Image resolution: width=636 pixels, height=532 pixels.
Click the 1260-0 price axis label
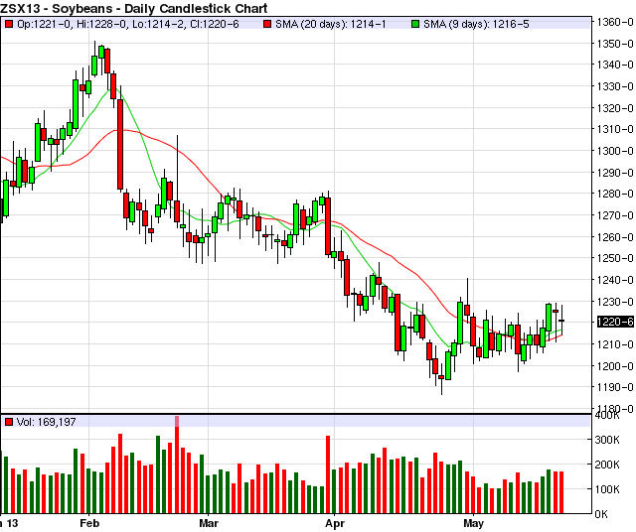(615, 237)
